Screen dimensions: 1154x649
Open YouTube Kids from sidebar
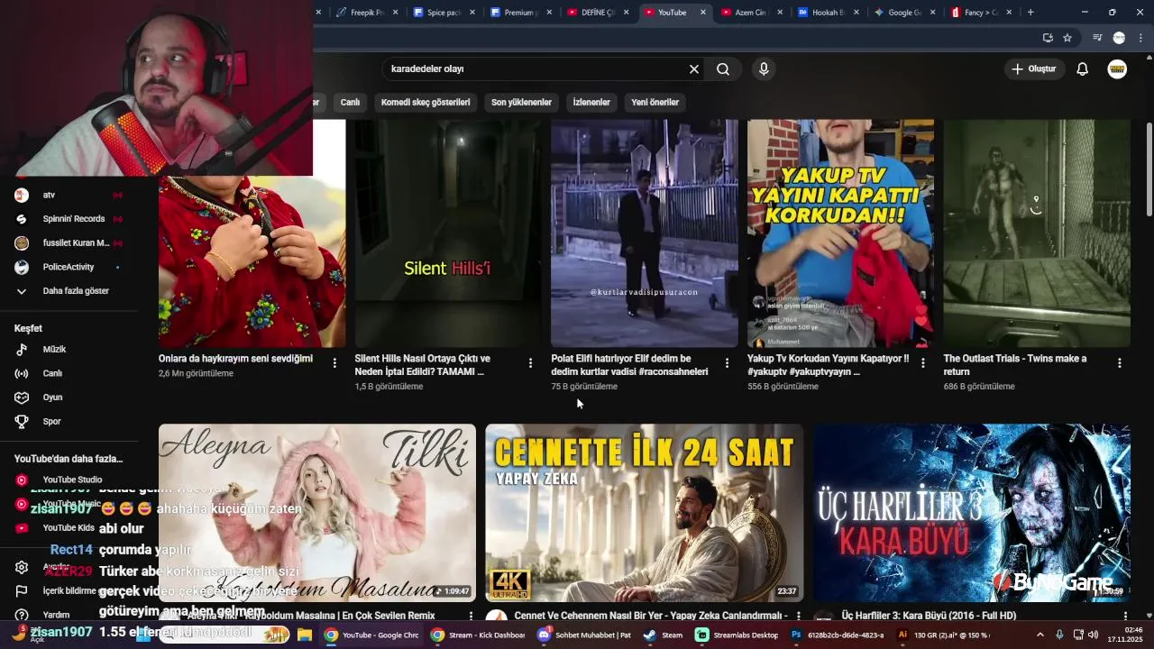(x=69, y=528)
